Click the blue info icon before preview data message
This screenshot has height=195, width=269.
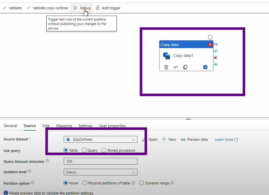coord(6,193)
